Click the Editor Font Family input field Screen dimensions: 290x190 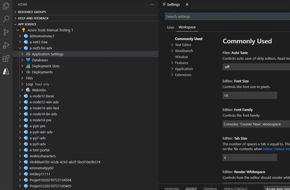click(x=256, y=124)
